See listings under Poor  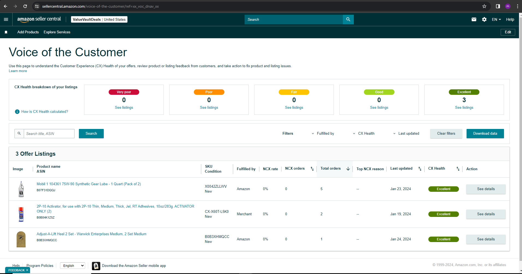(209, 108)
